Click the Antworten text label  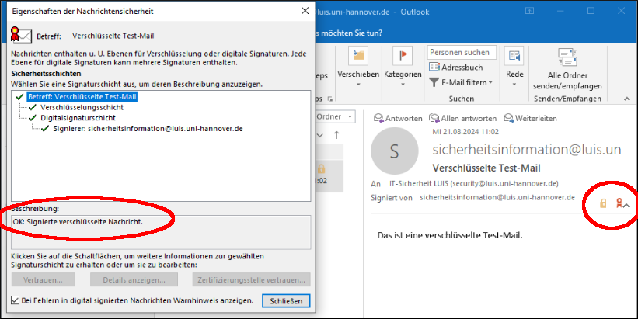403,118
